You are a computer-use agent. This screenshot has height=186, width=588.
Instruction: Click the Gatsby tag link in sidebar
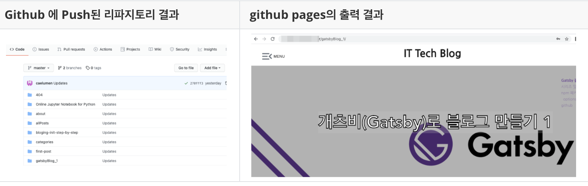click(568, 80)
